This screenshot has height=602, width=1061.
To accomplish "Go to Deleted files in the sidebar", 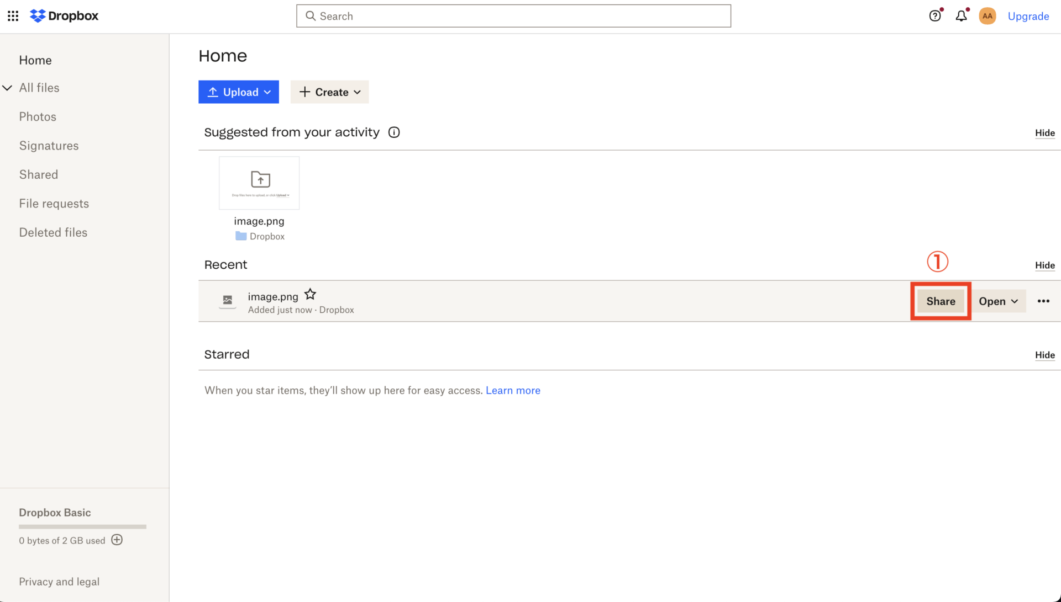I will (53, 232).
